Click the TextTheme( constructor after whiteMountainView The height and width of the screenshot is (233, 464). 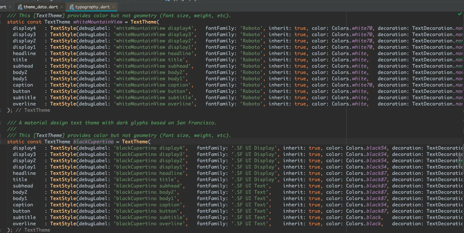point(145,22)
